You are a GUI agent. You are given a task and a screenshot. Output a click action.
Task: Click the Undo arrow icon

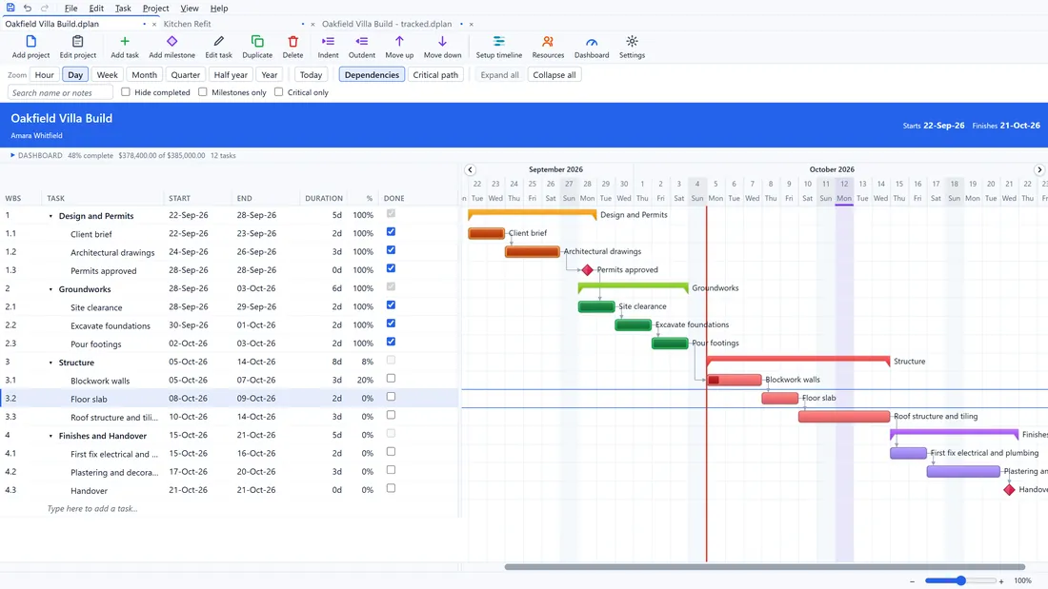point(28,8)
